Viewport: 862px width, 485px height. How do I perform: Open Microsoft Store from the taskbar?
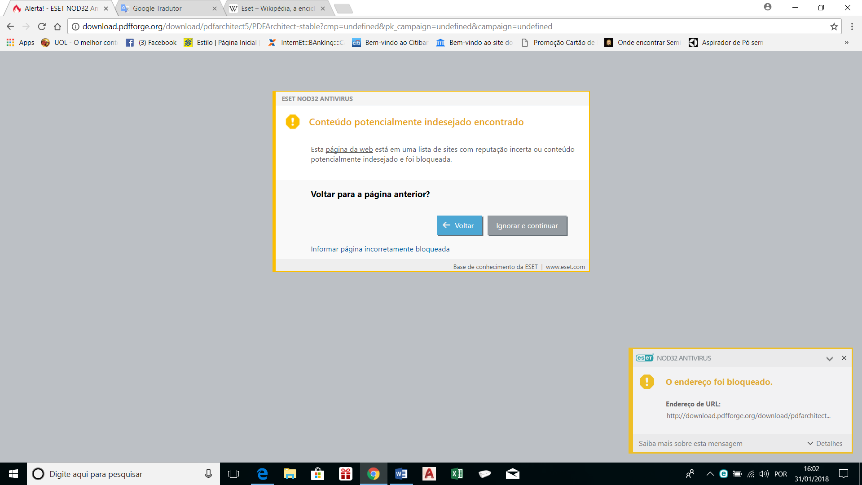[x=317, y=474]
